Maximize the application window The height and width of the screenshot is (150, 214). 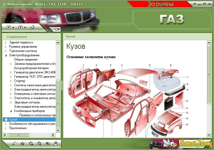205,4
